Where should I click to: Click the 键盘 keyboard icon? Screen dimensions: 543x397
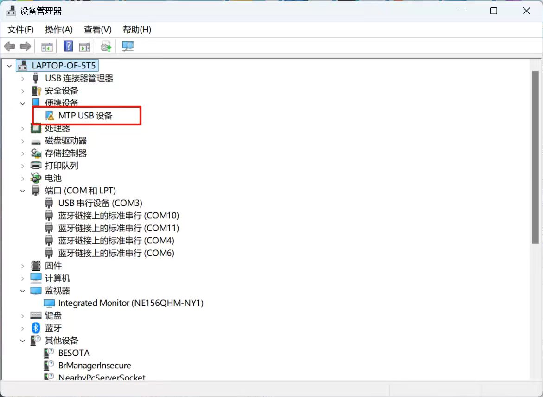click(36, 315)
